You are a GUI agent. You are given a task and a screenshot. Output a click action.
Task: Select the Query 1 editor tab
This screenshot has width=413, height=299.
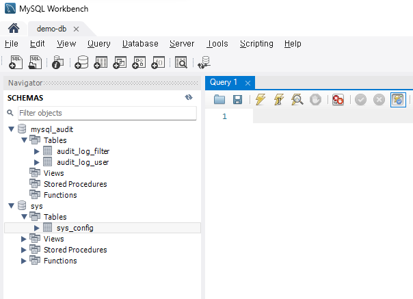tap(224, 82)
